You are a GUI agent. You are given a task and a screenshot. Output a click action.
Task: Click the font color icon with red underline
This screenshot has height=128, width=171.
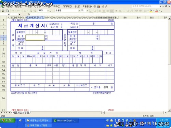[x=157, y=11]
